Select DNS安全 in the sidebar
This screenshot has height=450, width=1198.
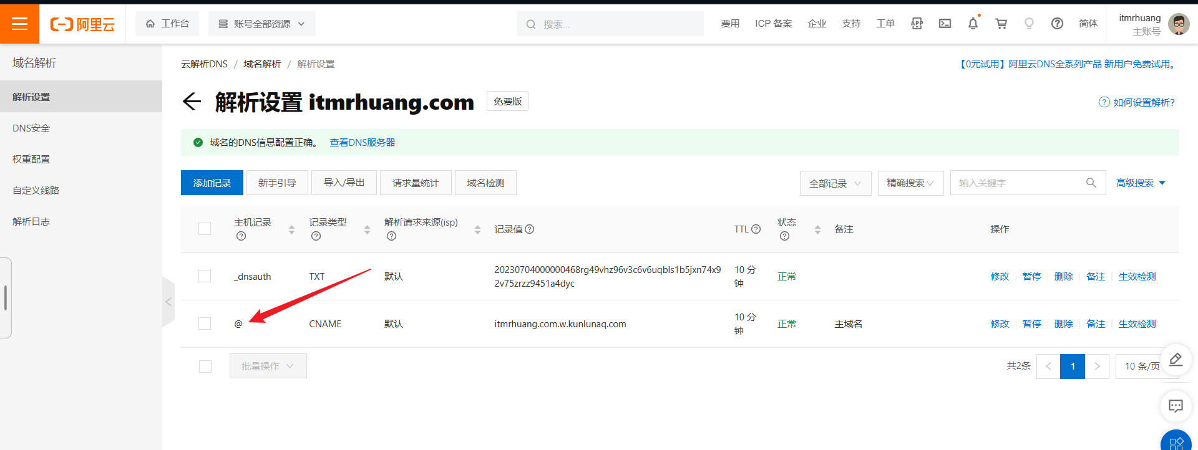[81, 128]
